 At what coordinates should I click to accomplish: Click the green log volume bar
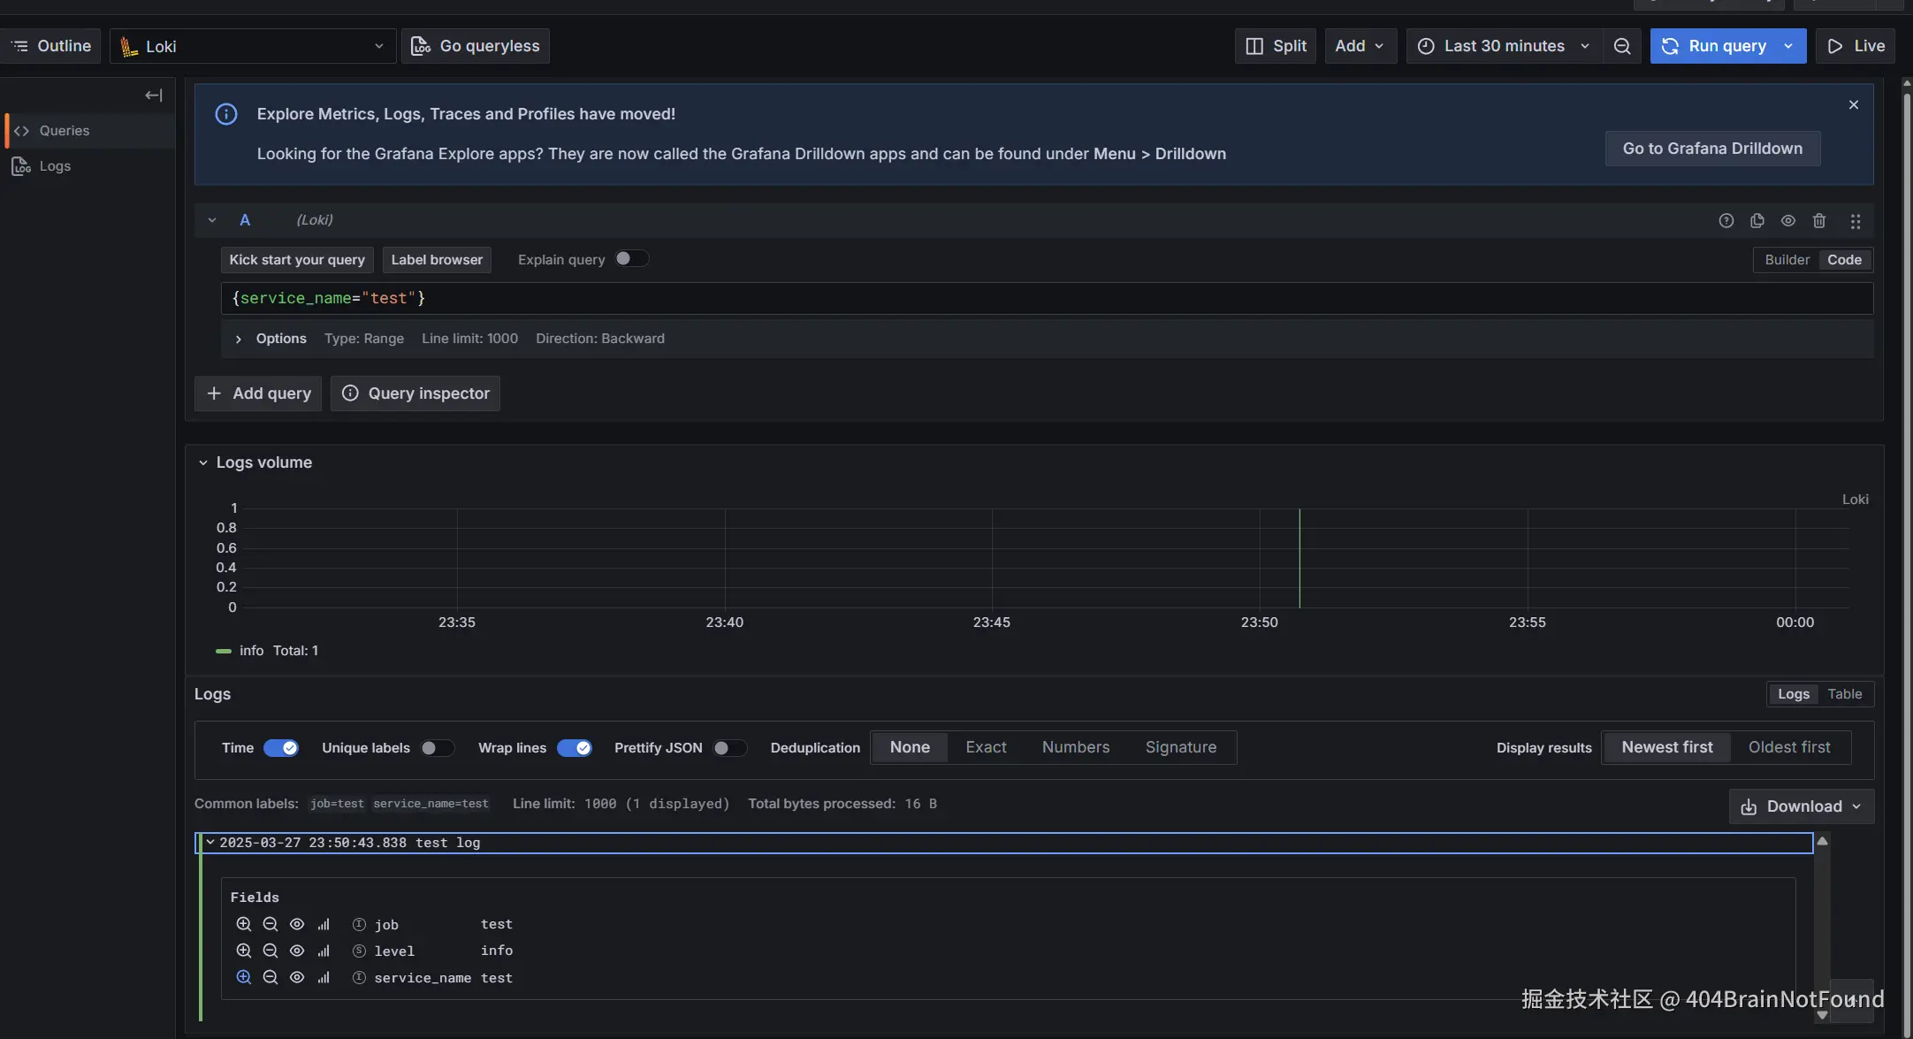(1299, 559)
